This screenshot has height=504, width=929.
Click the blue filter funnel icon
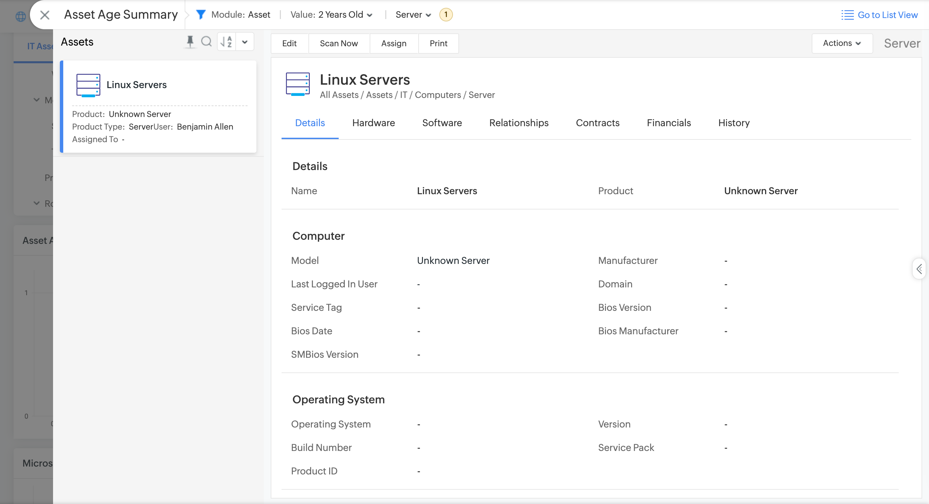point(201,14)
